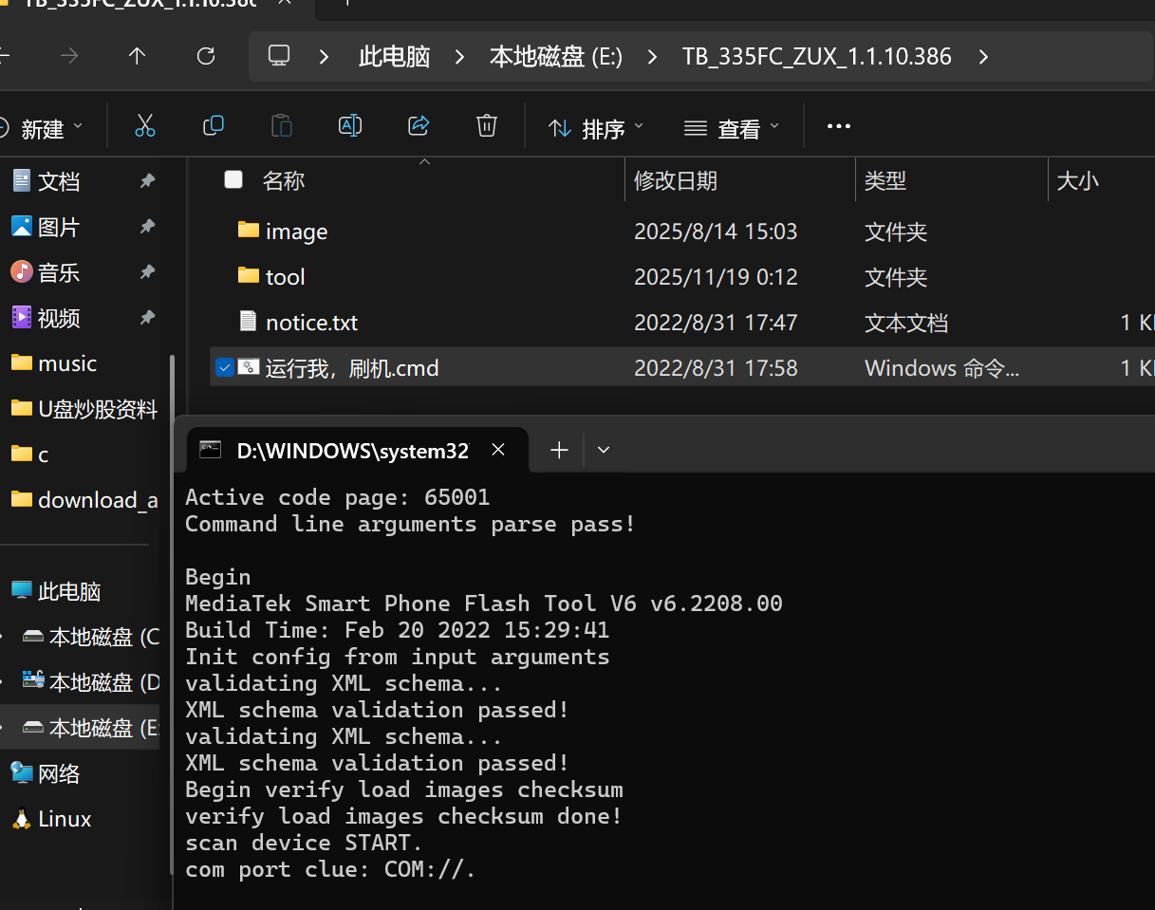Click TB_335FC_ZUX_1.1.10.386 breadcrumb in address bar
The image size is (1155, 910).
[817, 56]
